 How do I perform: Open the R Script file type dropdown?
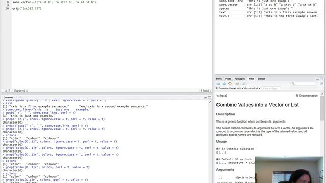206,90
